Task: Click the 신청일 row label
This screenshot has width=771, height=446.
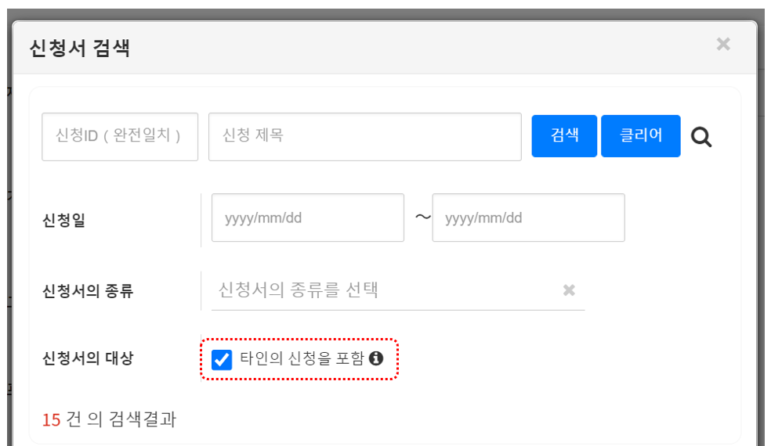Action: click(63, 221)
